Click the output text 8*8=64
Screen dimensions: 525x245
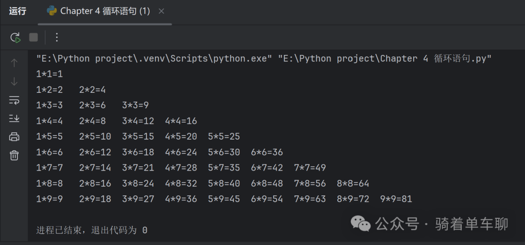353,183
